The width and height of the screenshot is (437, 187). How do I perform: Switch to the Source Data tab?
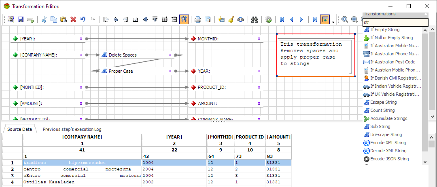coord(19,129)
